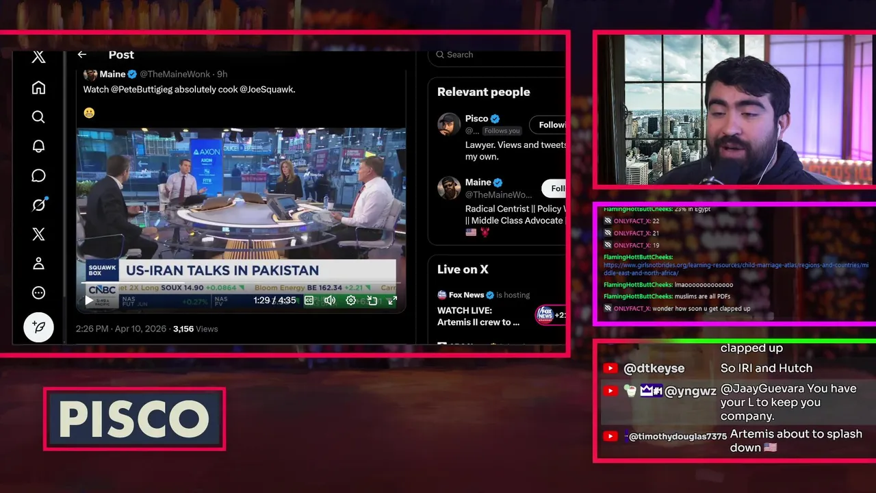Screen dimensions: 876x493
Task: Open the Chat bubble icon in sidebar
Action: (38, 175)
